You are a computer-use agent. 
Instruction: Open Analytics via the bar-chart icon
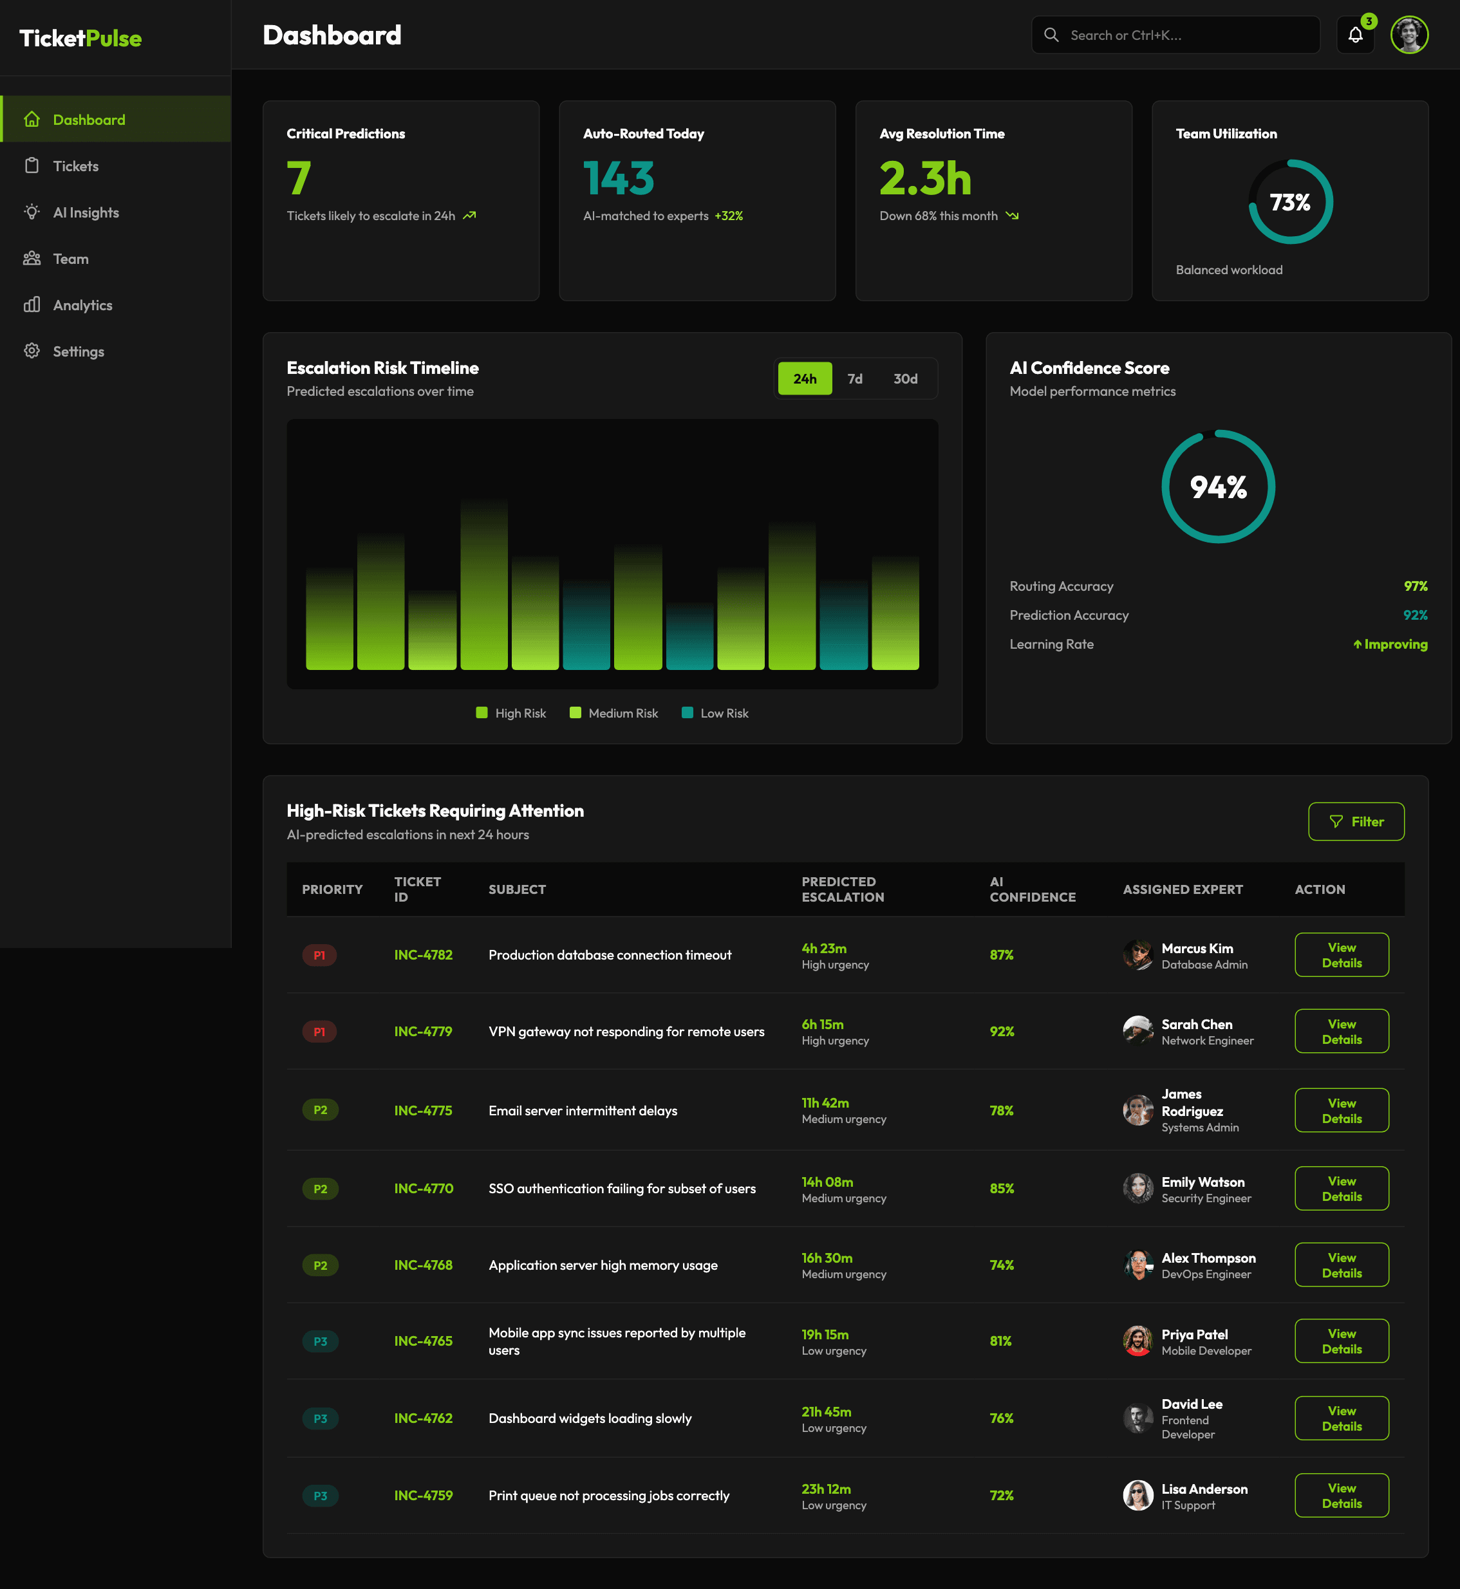pyautogui.click(x=32, y=305)
